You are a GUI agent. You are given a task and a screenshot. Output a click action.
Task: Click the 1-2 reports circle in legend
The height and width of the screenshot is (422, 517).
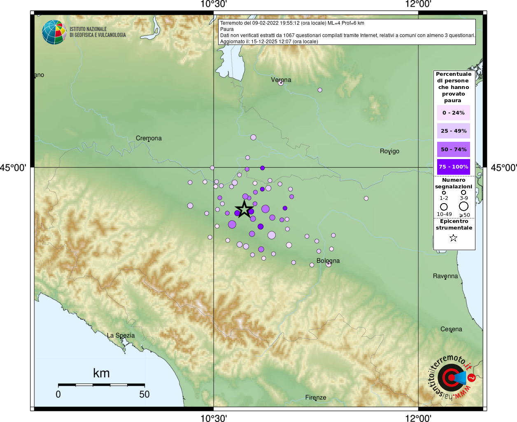444,192
